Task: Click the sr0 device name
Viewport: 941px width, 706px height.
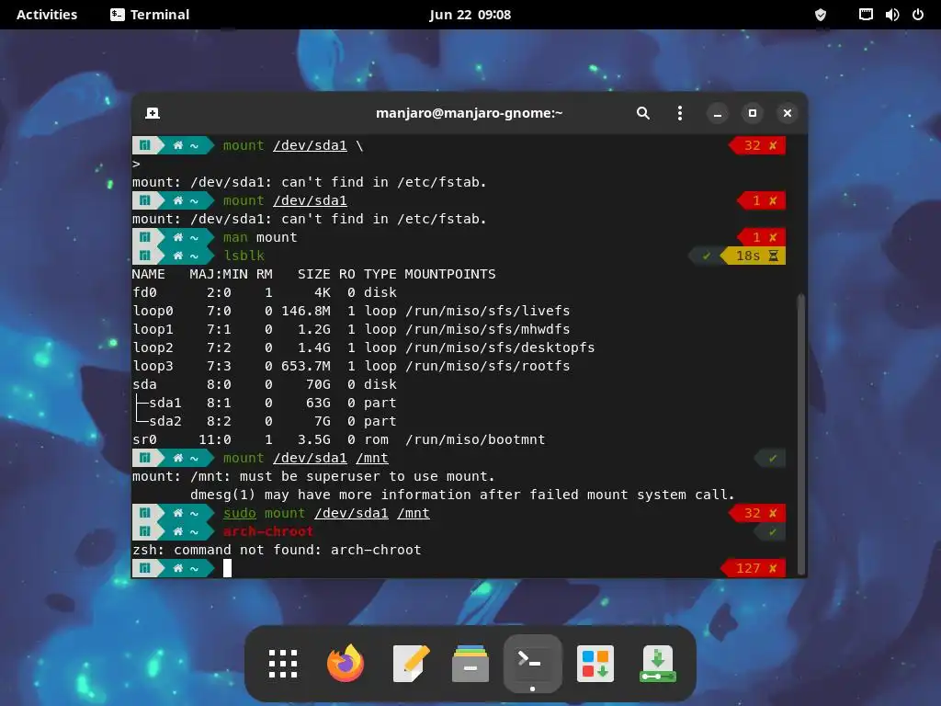Action: 144,439
